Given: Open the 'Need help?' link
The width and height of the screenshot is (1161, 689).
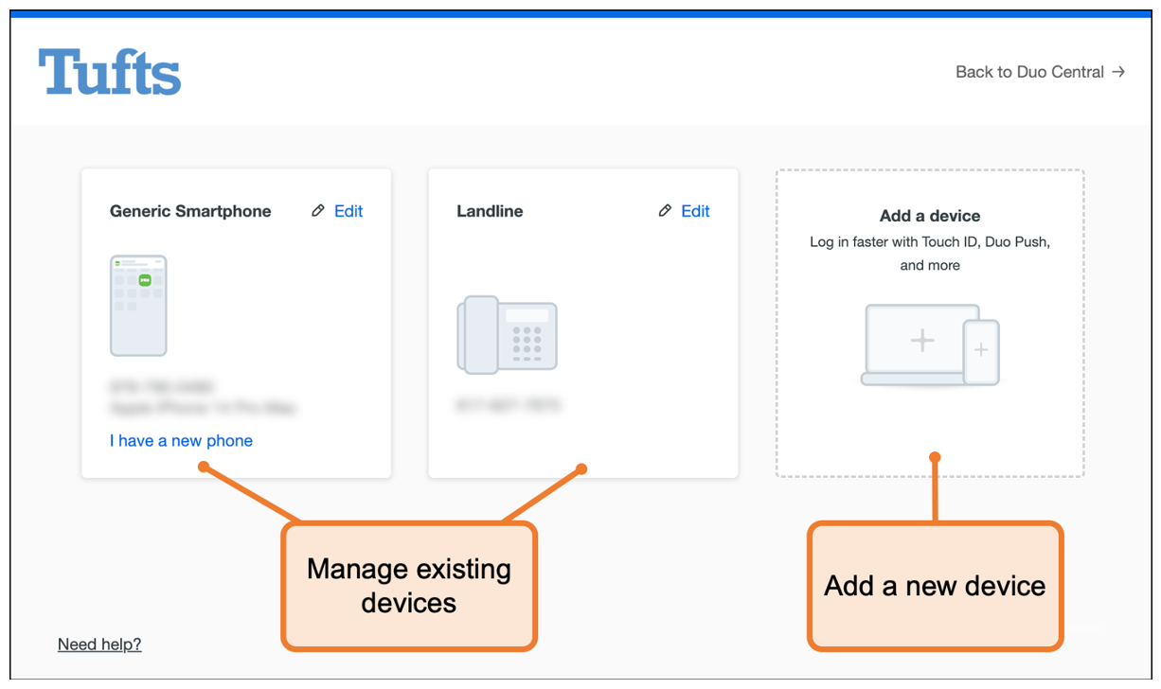Looking at the screenshot, I should point(99,645).
